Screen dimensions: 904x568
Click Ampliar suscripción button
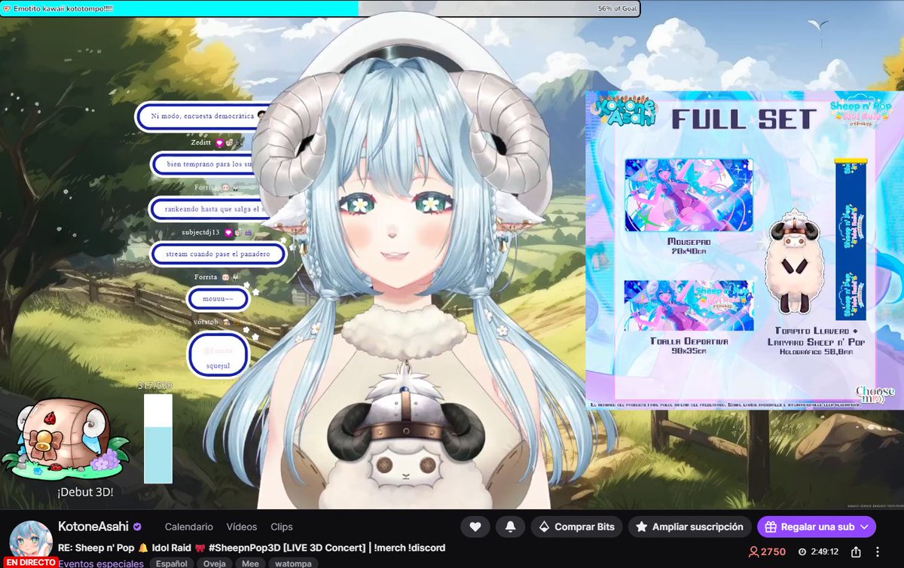690,527
